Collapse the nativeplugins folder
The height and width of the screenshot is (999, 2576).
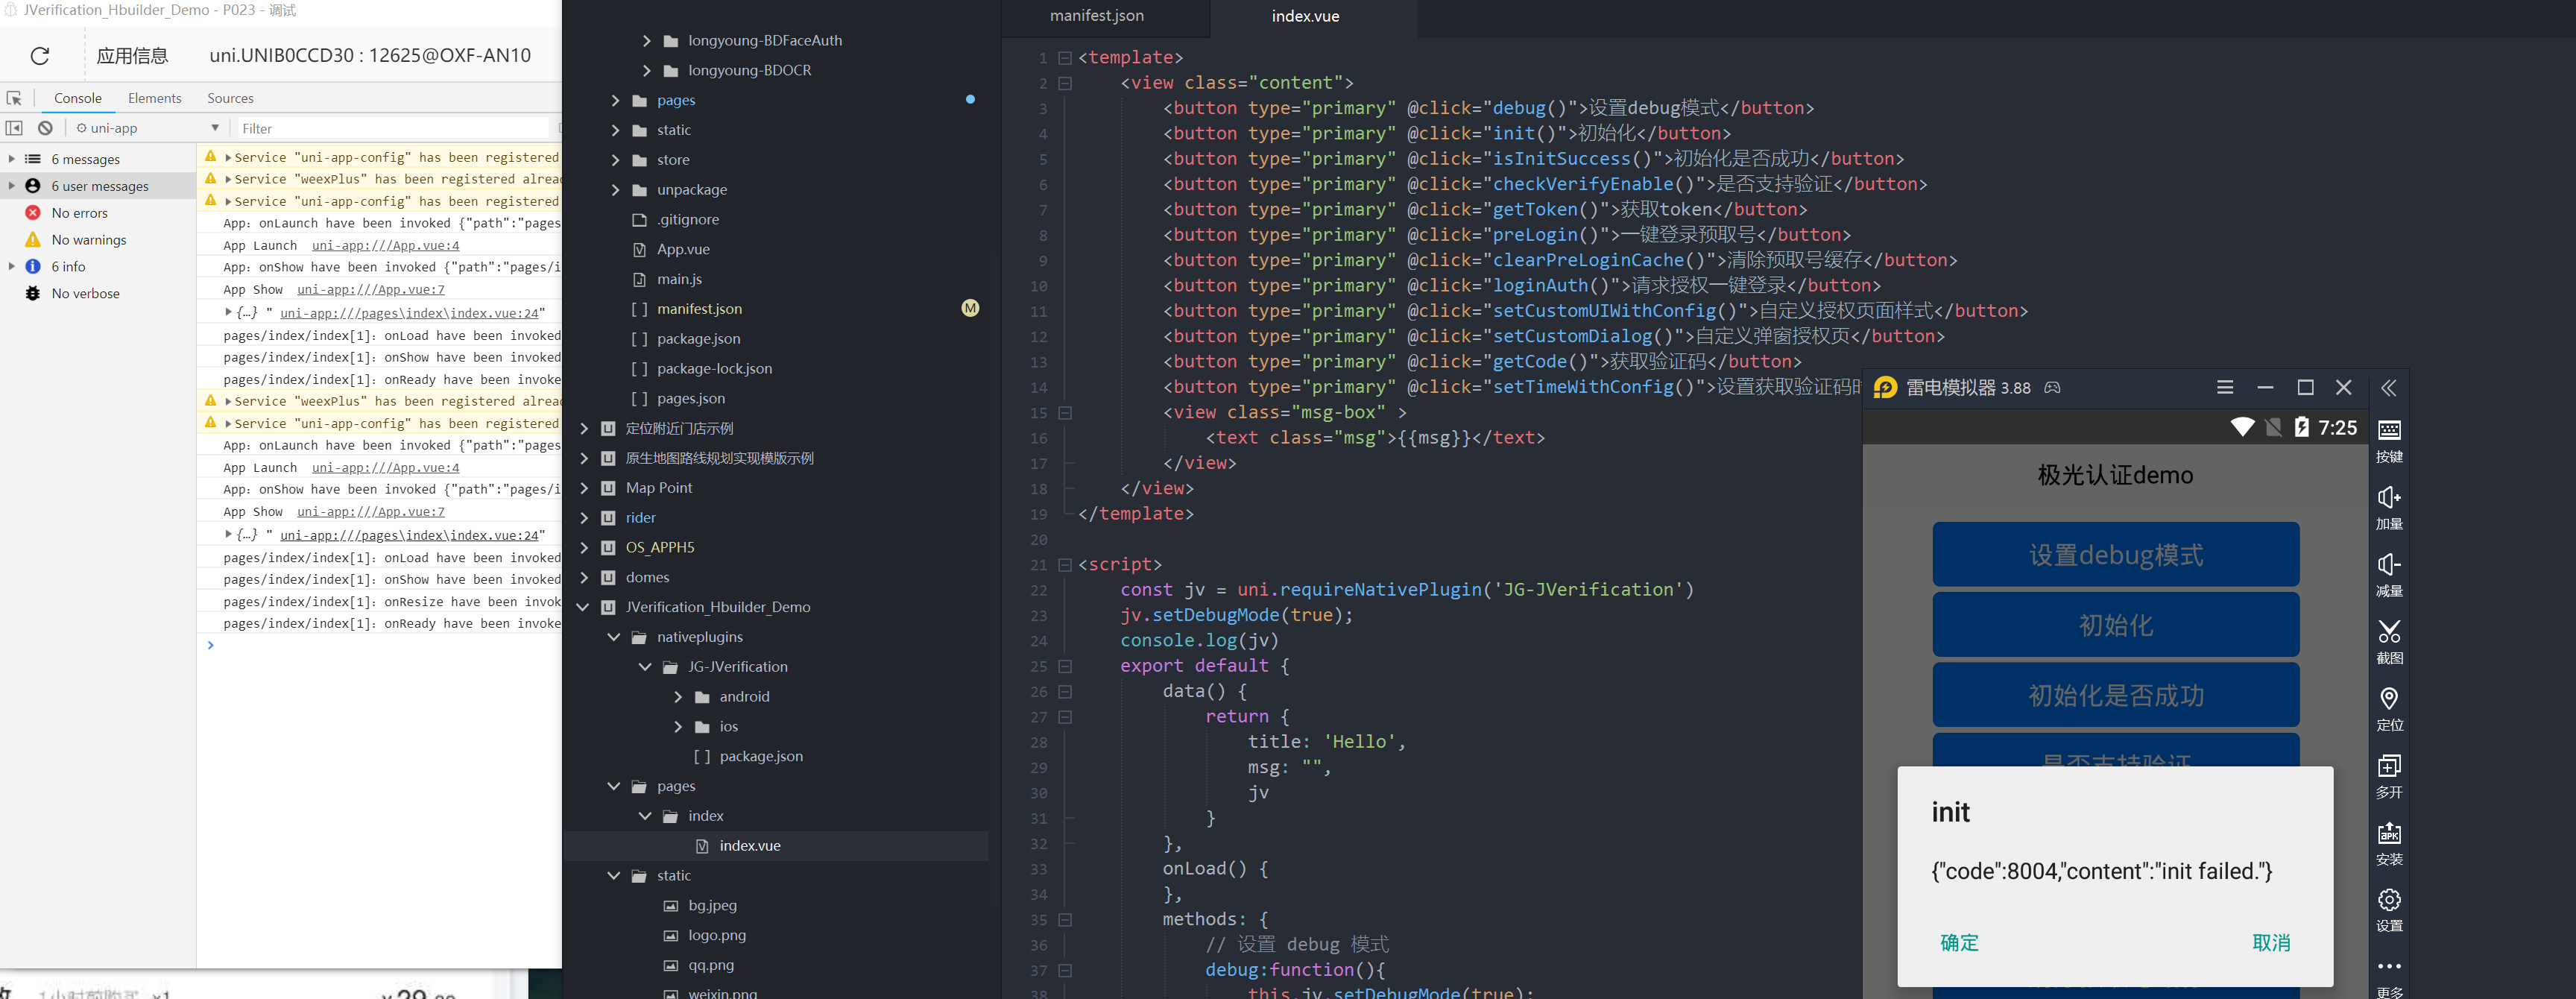tap(614, 637)
